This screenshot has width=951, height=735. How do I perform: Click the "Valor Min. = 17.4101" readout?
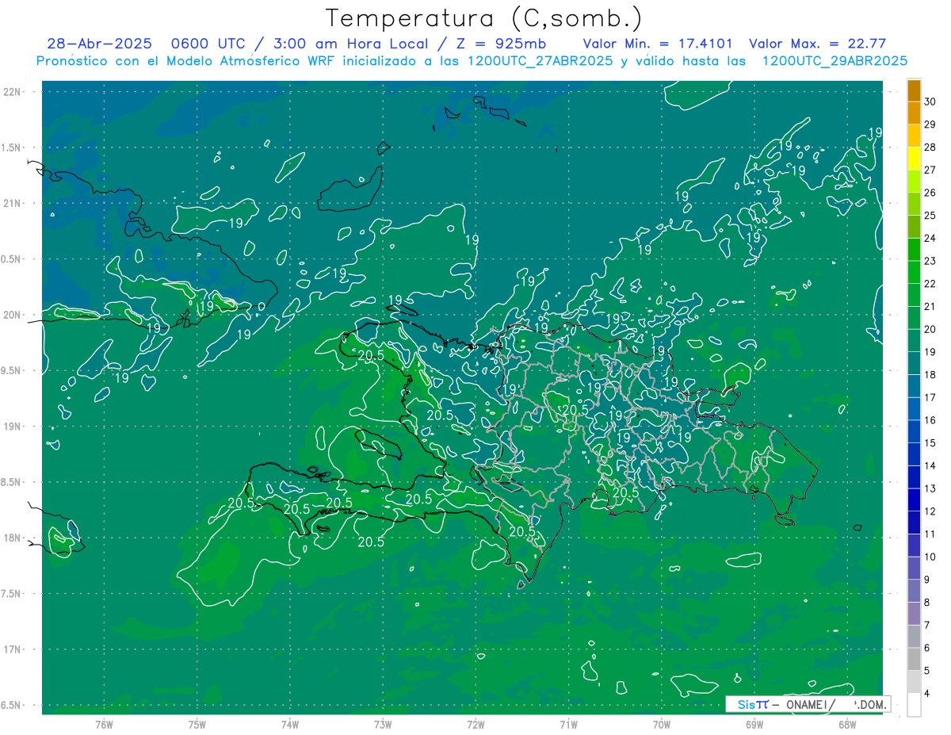658,44
